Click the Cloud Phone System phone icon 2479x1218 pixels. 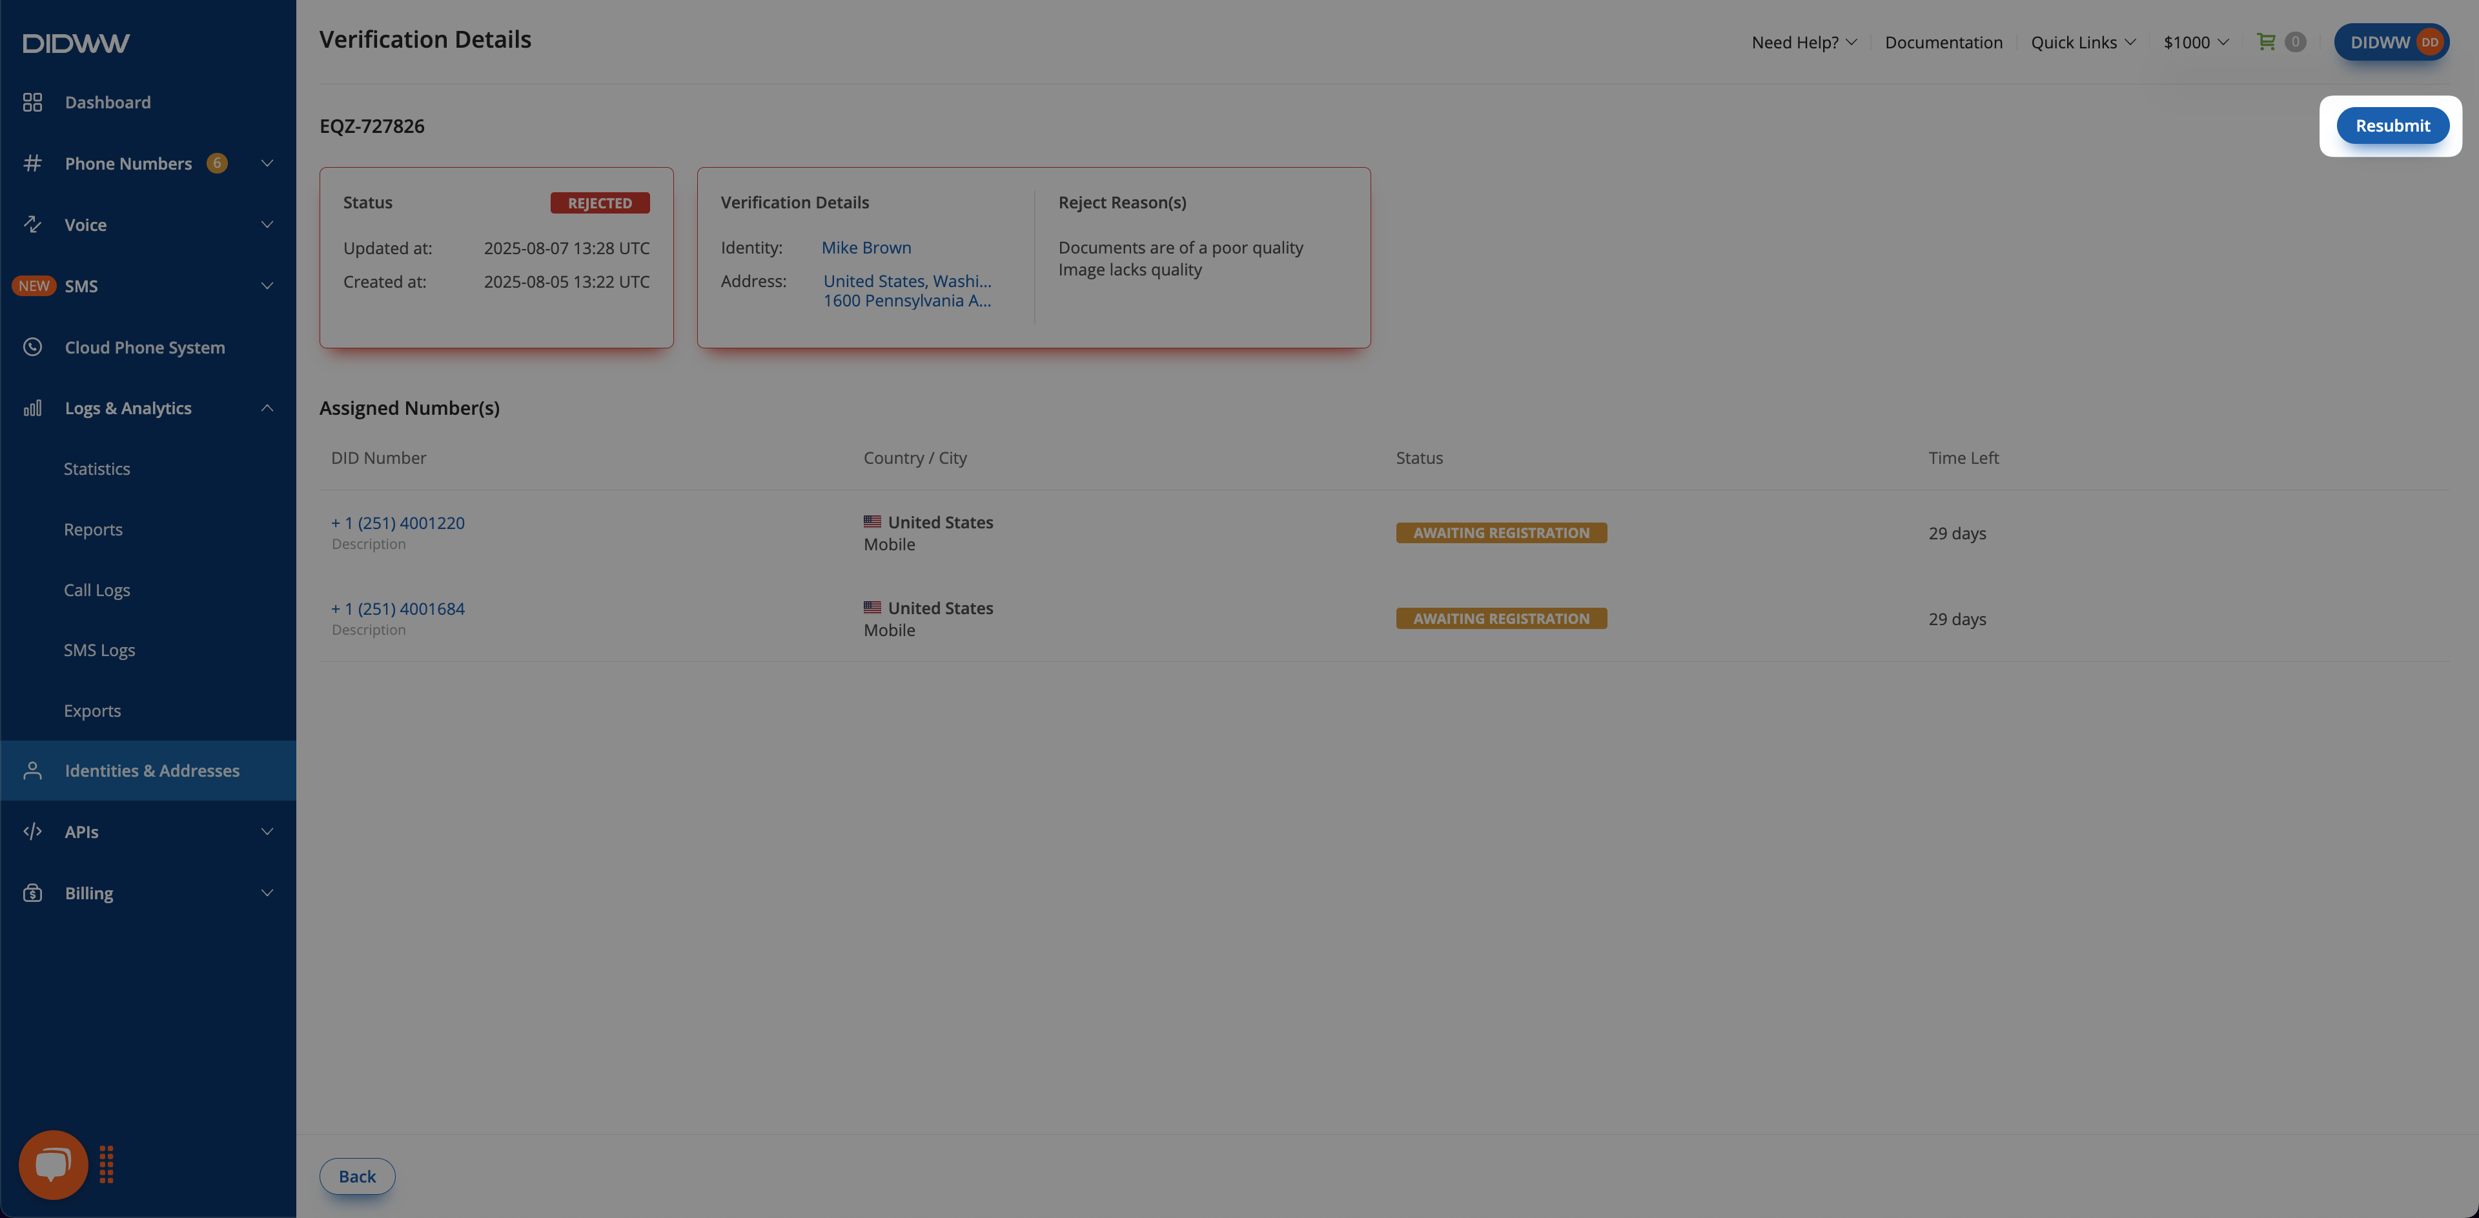33,347
